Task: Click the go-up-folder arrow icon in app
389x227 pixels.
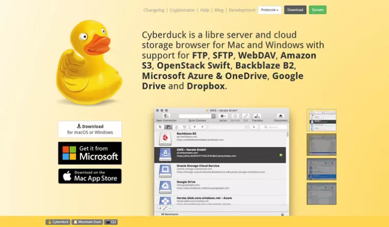Action: [253, 127]
